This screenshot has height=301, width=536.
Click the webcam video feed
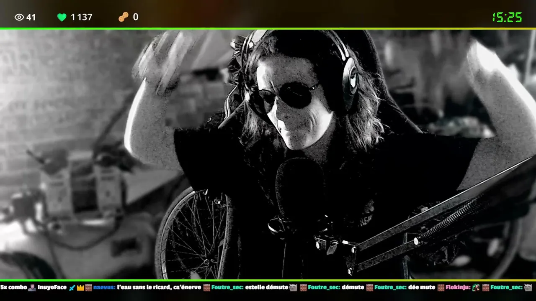point(268,154)
